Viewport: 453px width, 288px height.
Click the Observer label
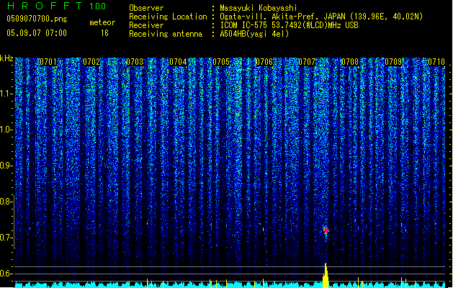tap(146, 8)
